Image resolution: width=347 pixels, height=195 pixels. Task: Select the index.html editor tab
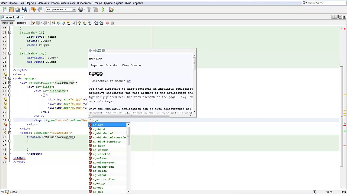[x=12, y=17]
